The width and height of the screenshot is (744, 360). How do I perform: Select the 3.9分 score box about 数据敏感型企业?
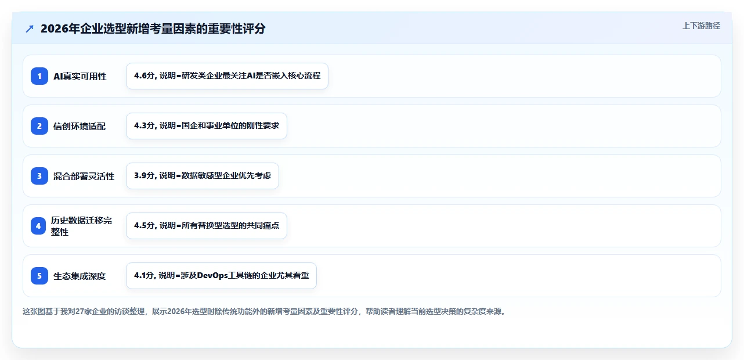203,176
